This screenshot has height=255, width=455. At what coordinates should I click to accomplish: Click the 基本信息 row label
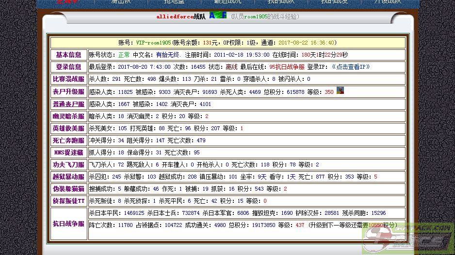tap(68, 55)
